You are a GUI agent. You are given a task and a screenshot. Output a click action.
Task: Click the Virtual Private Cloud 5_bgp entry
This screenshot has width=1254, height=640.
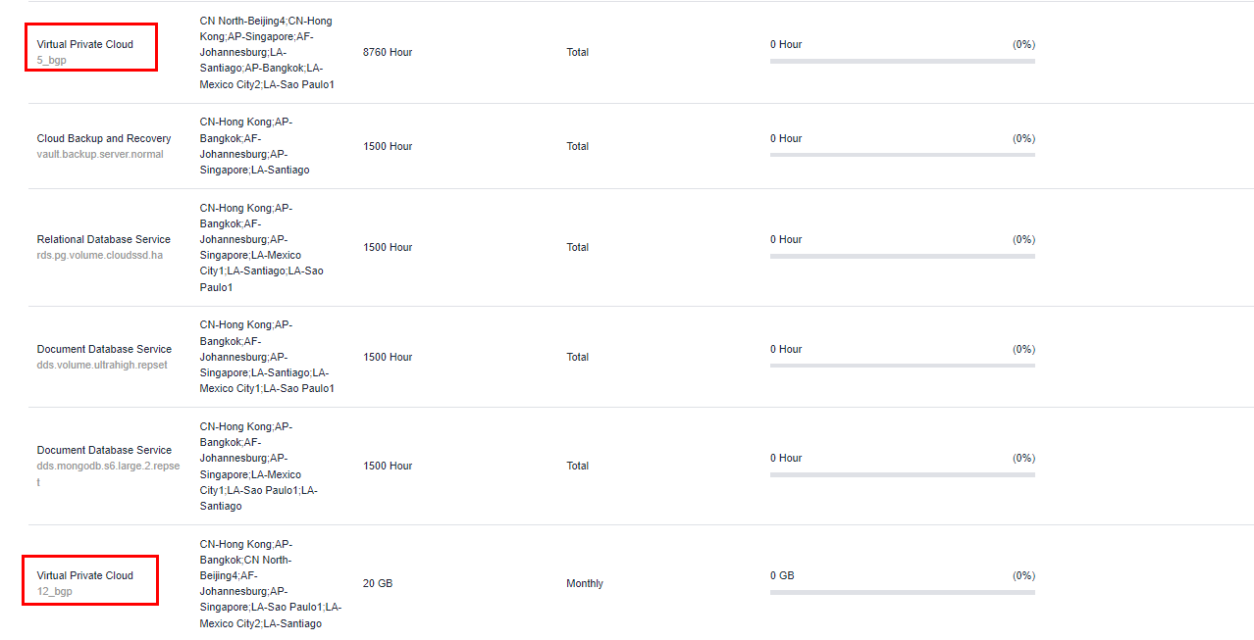[x=85, y=45]
